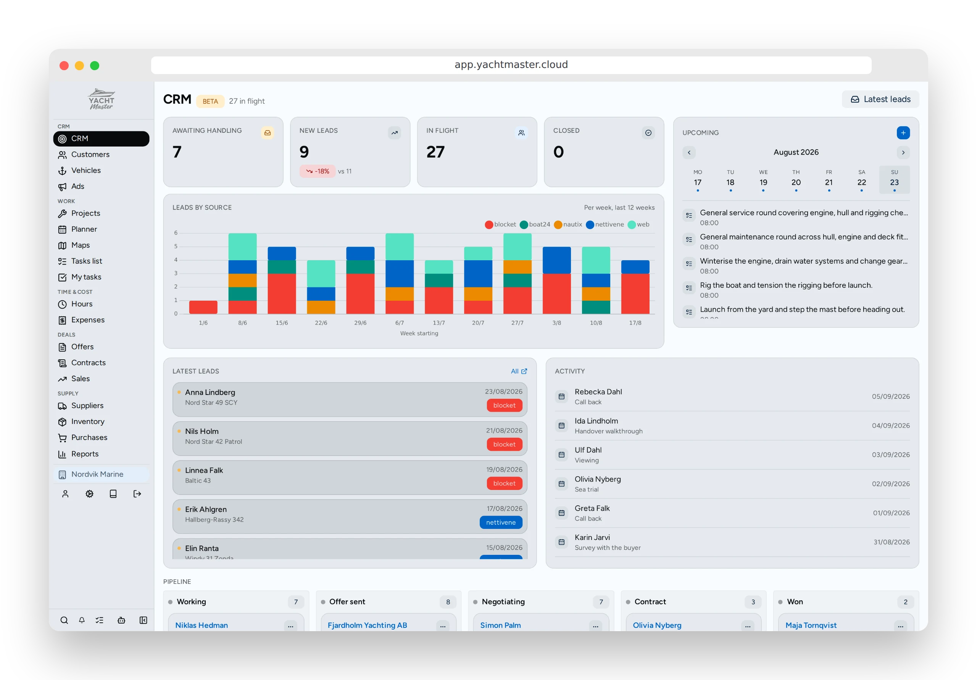Open Hours under Time & Cost
Viewport: 977px width, 680px height.
coord(101,304)
